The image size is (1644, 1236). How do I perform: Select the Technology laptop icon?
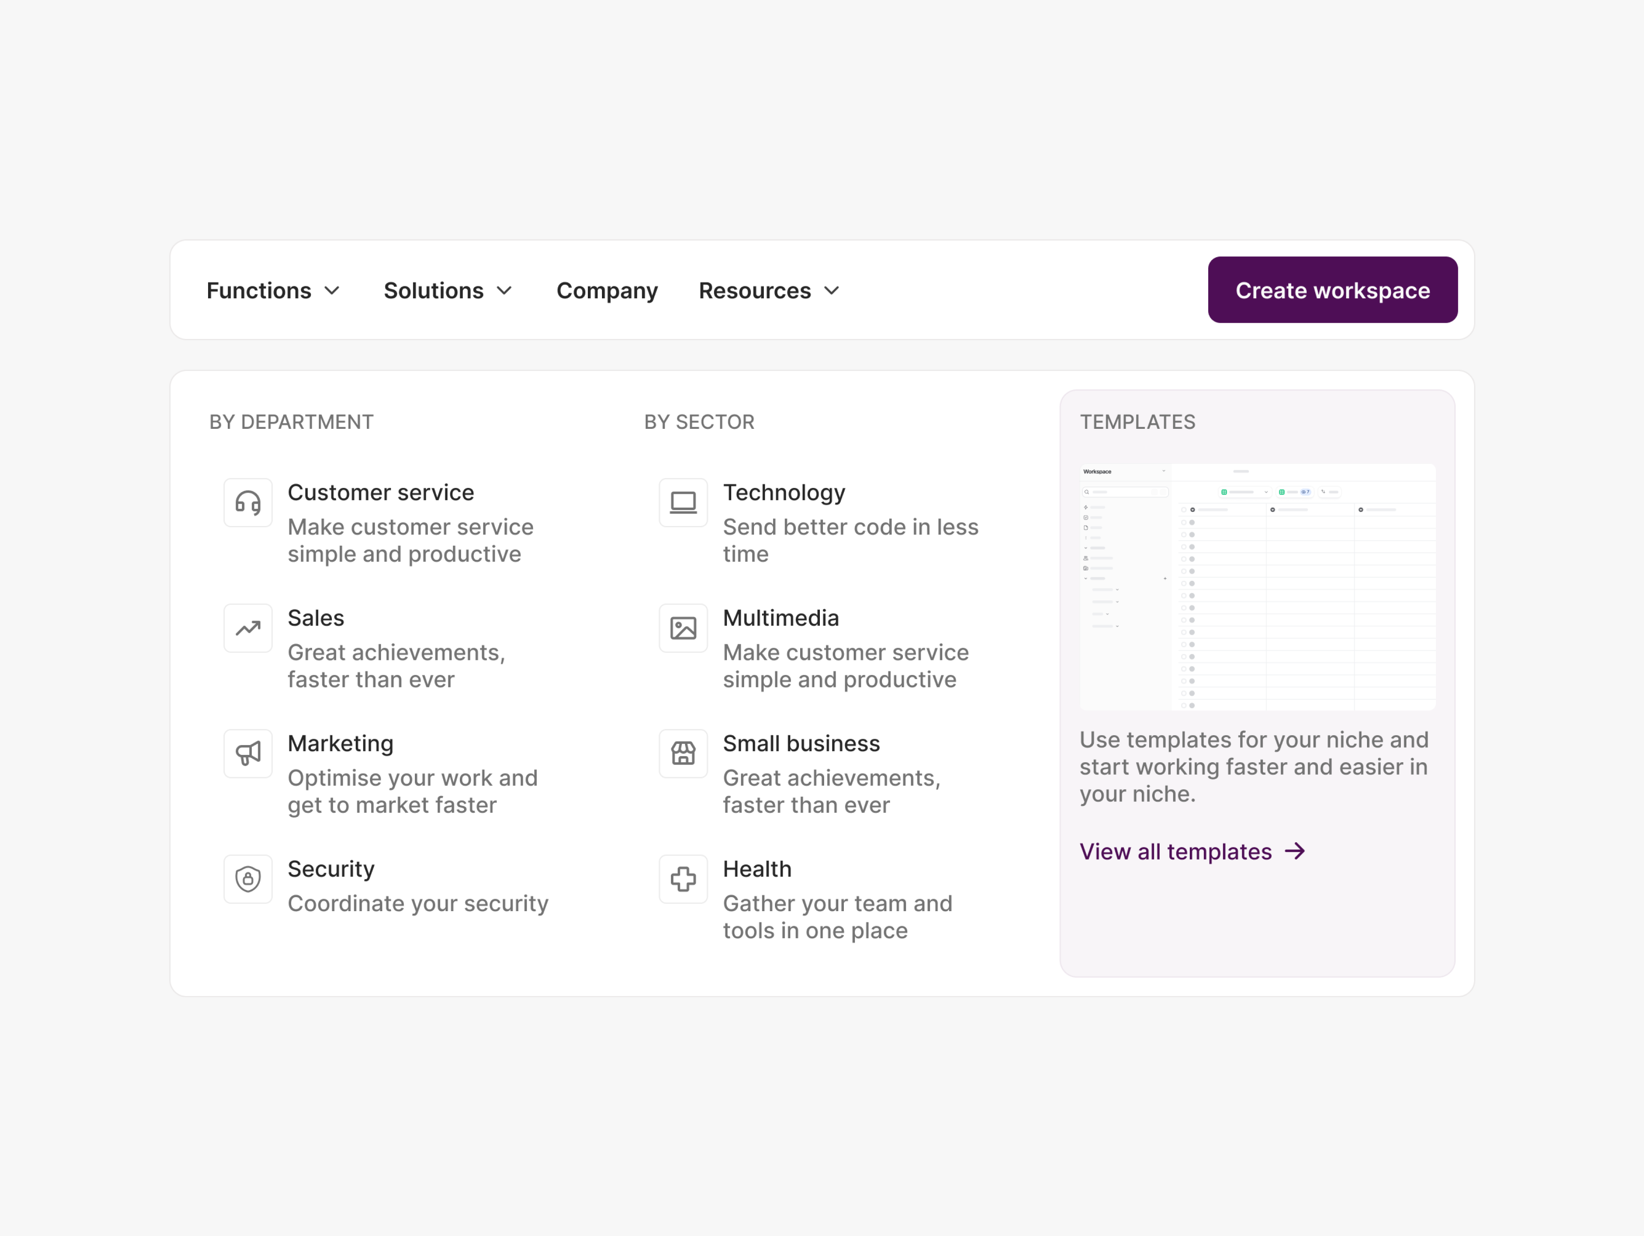coord(683,503)
